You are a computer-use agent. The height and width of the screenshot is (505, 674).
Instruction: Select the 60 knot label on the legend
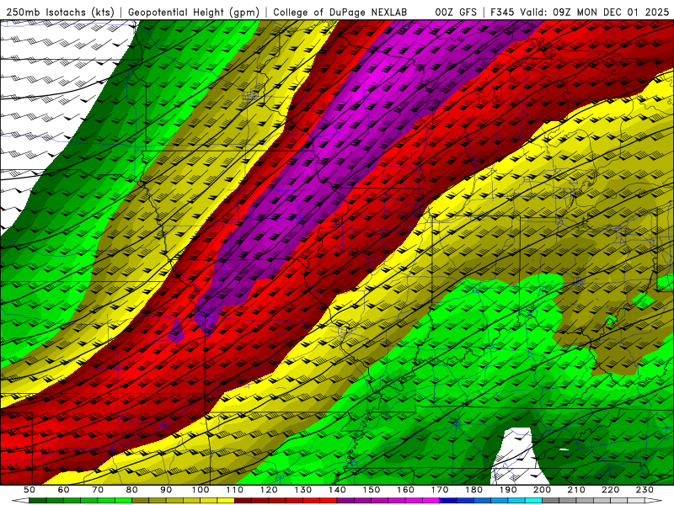pos(63,490)
